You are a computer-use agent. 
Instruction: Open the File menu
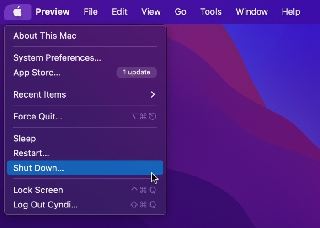pos(91,12)
